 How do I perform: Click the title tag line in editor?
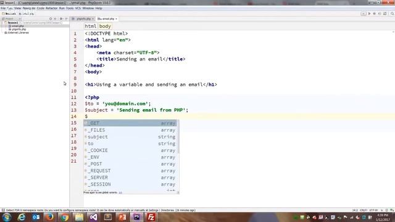tap(141, 59)
